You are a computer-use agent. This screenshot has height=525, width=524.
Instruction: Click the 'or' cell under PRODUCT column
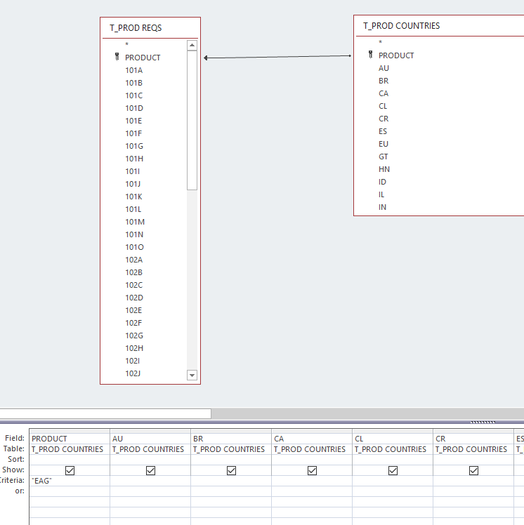click(70, 491)
